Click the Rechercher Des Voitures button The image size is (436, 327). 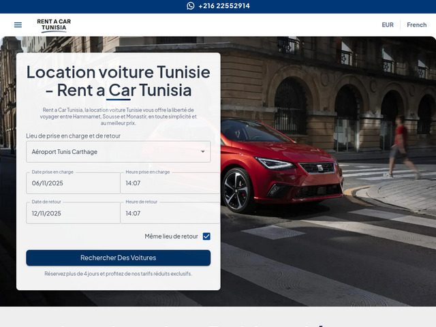[x=118, y=258]
